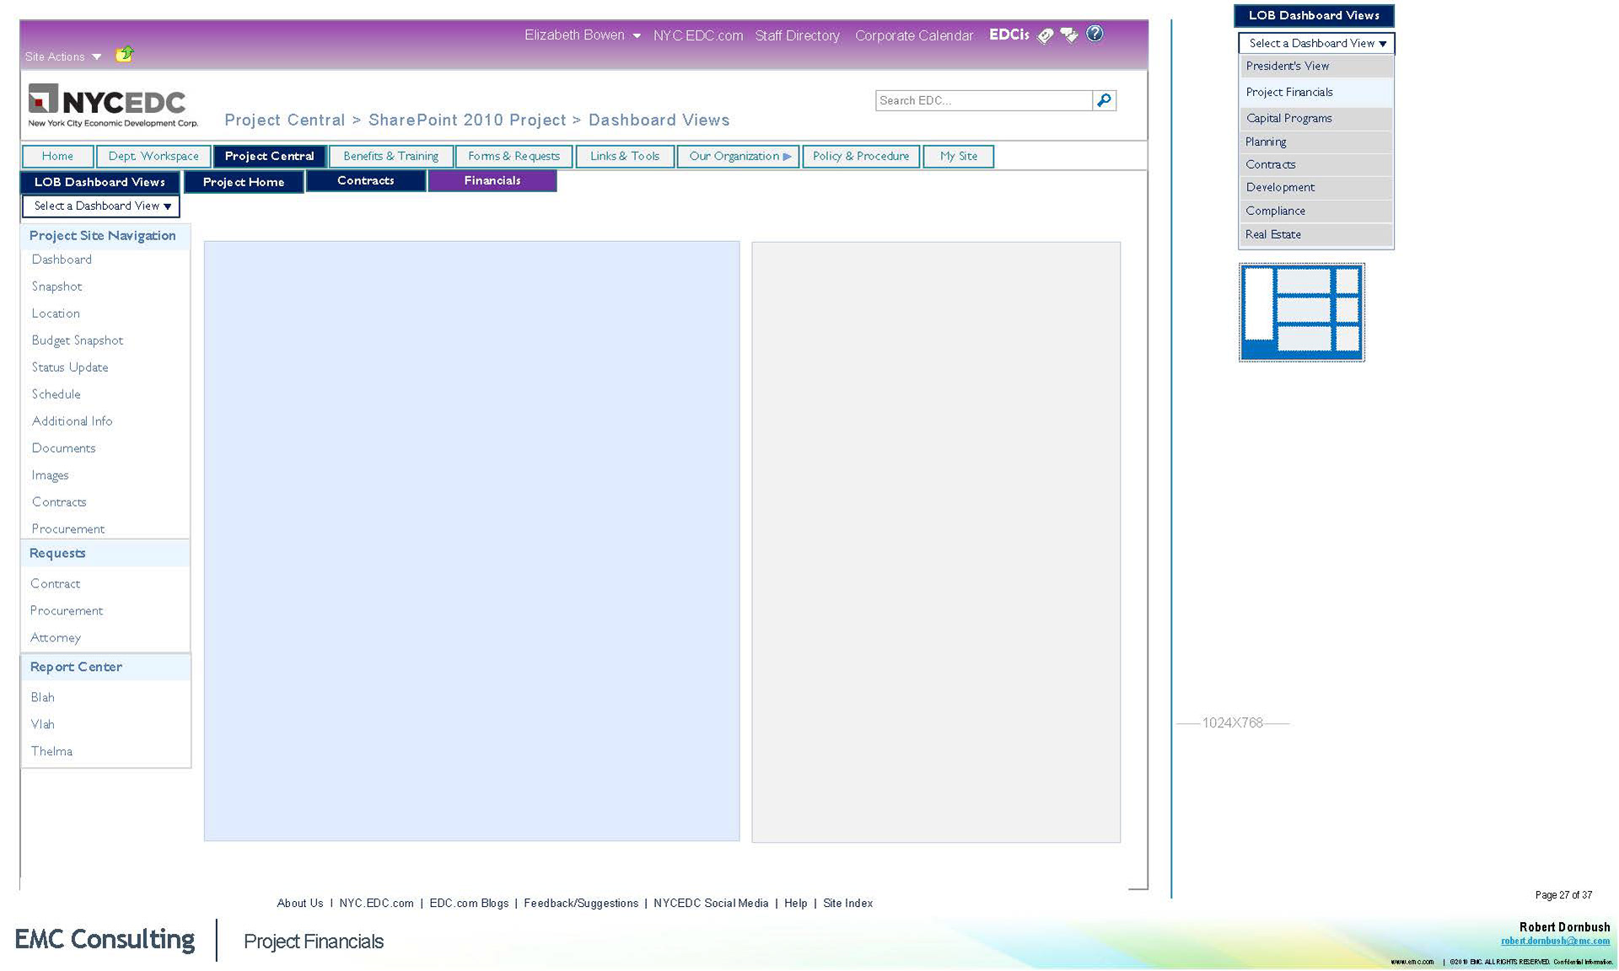Click the single tag icon beside EDCis
The height and width of the screenshot is (971, 1619).
pos(1046,35)
